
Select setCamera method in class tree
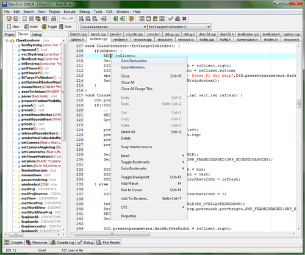coord(30,143)
